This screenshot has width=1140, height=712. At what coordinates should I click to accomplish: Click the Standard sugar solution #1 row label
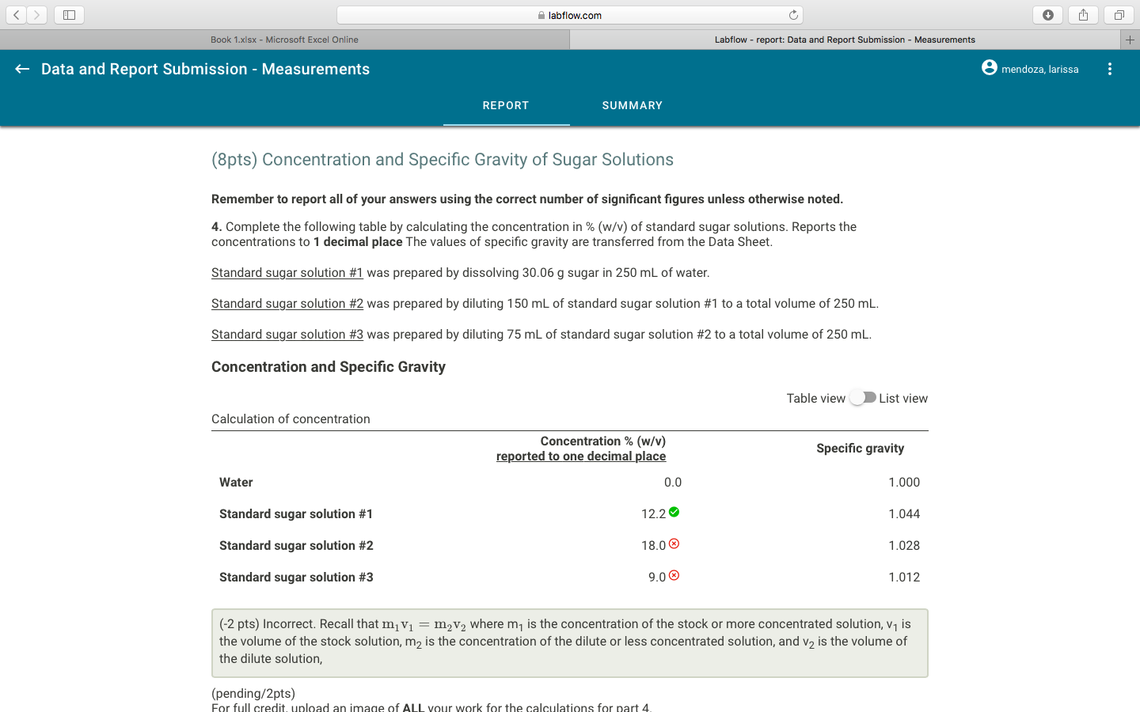(x=296, y=514)
